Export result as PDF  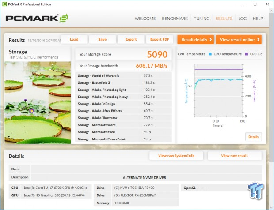pos(160,39)
